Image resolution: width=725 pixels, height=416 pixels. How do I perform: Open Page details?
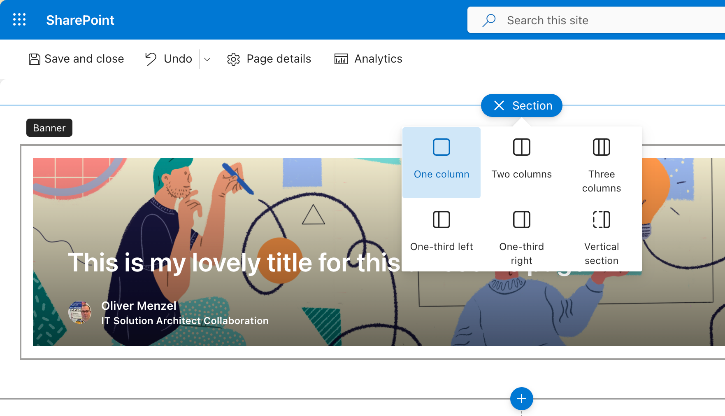269,59
